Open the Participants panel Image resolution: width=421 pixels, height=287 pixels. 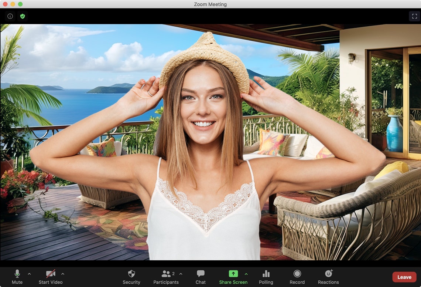click(166, 277)
